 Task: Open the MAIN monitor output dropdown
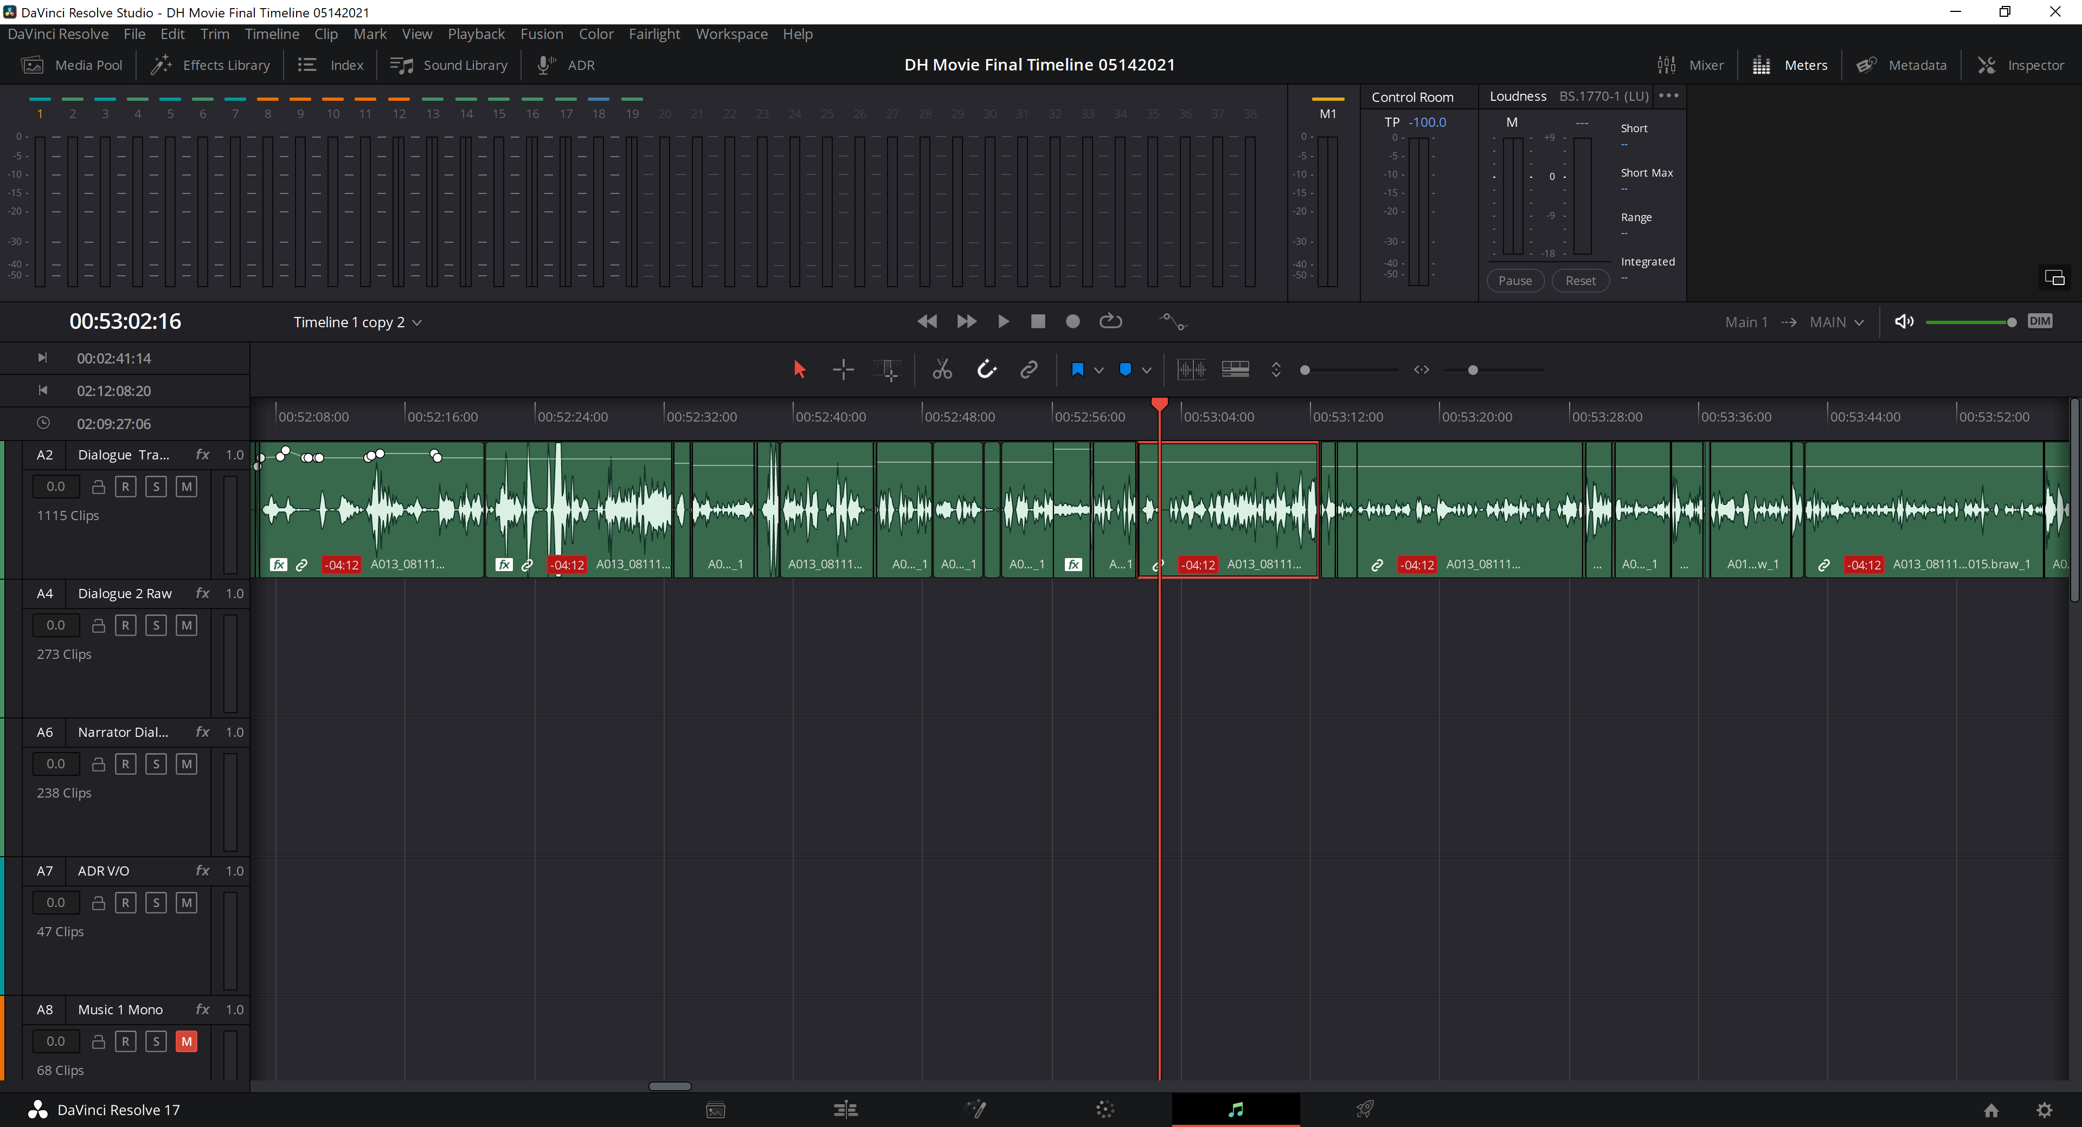(1836, 322)
